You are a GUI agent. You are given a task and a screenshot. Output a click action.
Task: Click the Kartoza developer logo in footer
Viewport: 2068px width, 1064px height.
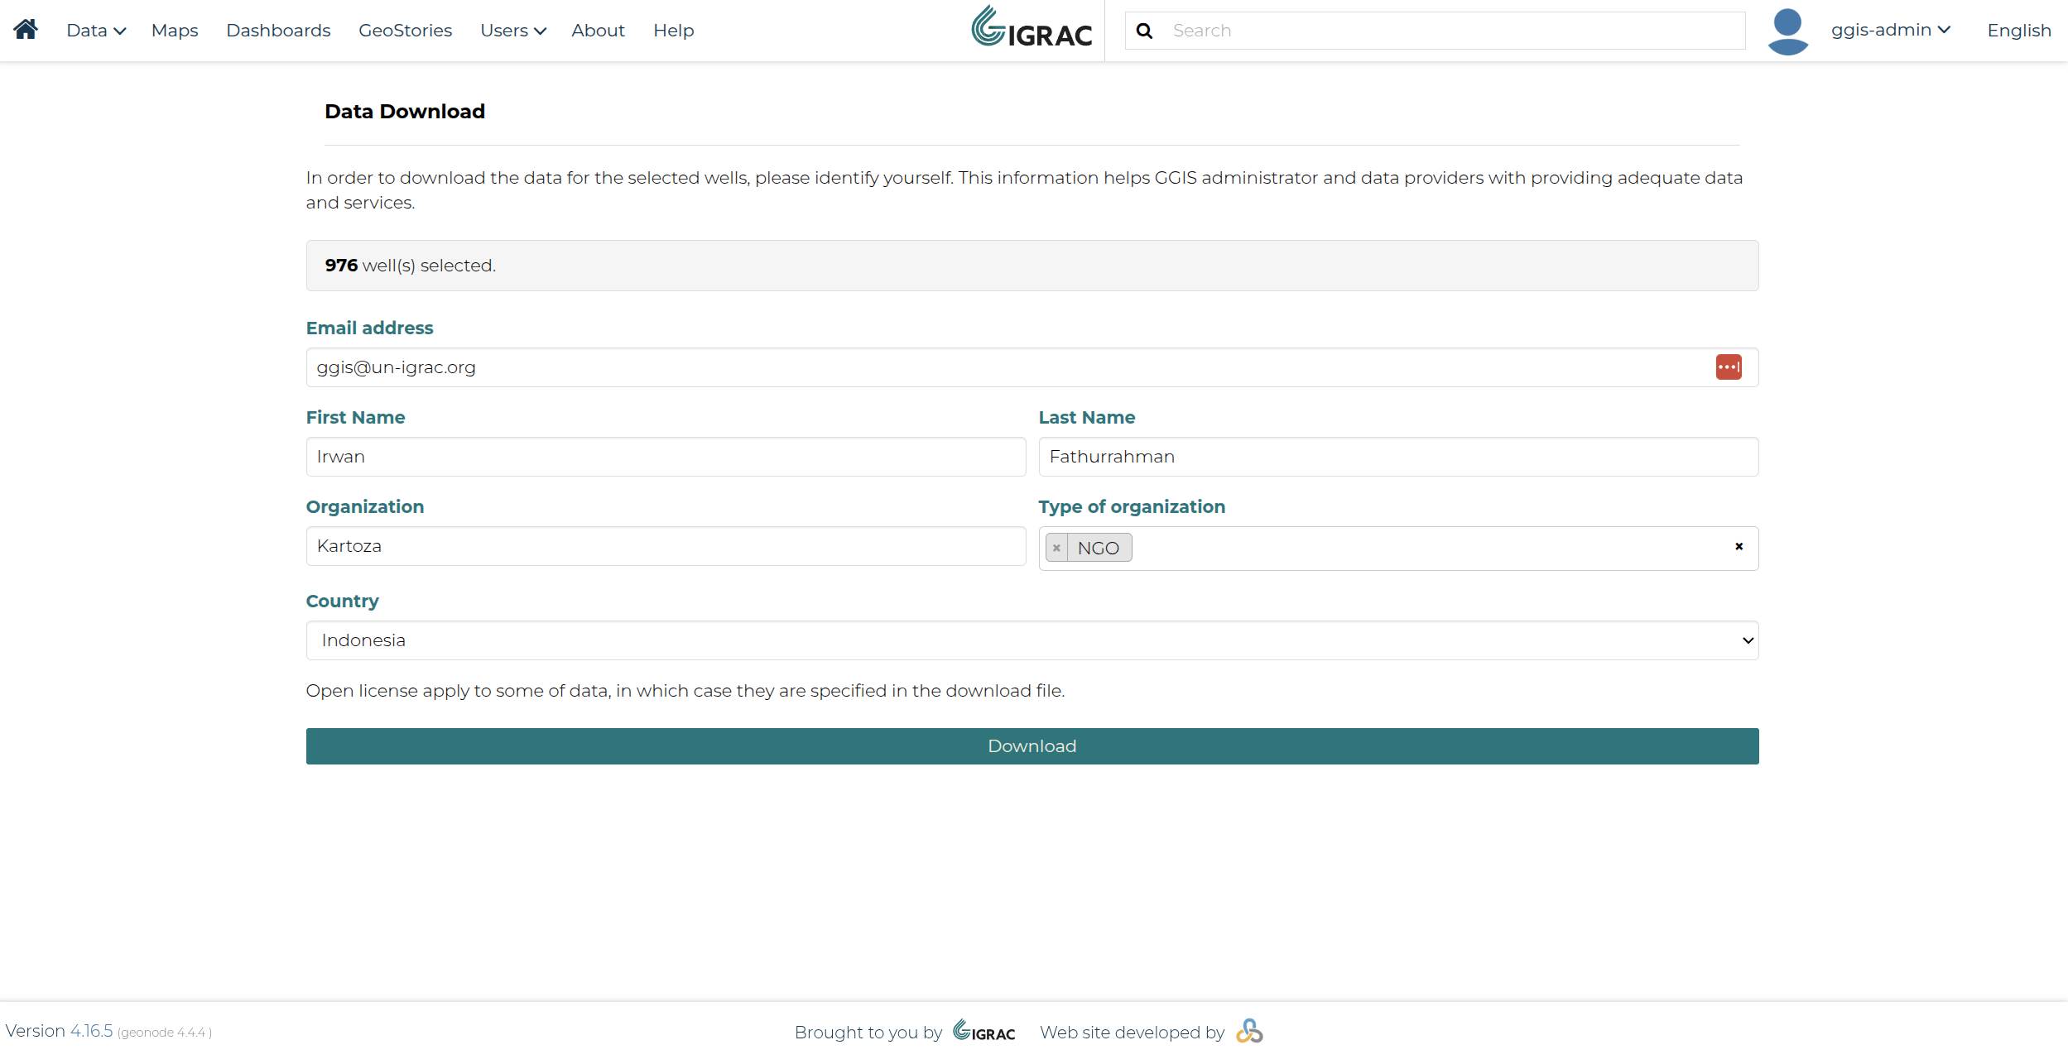[x=1249, y=1031]
